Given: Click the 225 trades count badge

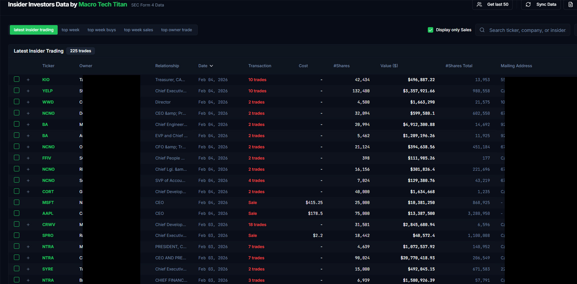Looking at the screenshot, I should coord(81,51).
